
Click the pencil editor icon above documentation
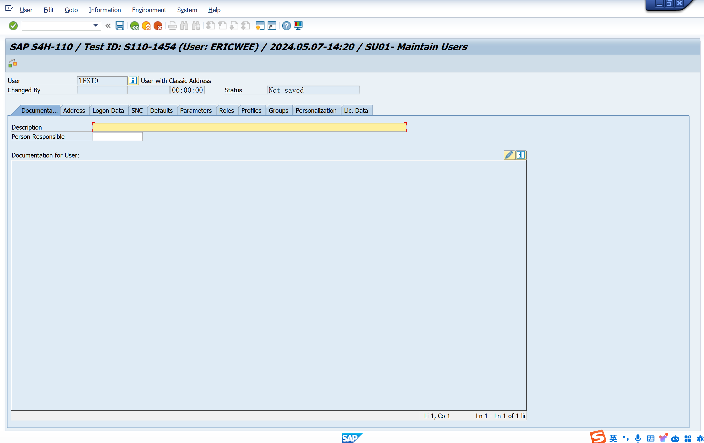coord(509,155)
